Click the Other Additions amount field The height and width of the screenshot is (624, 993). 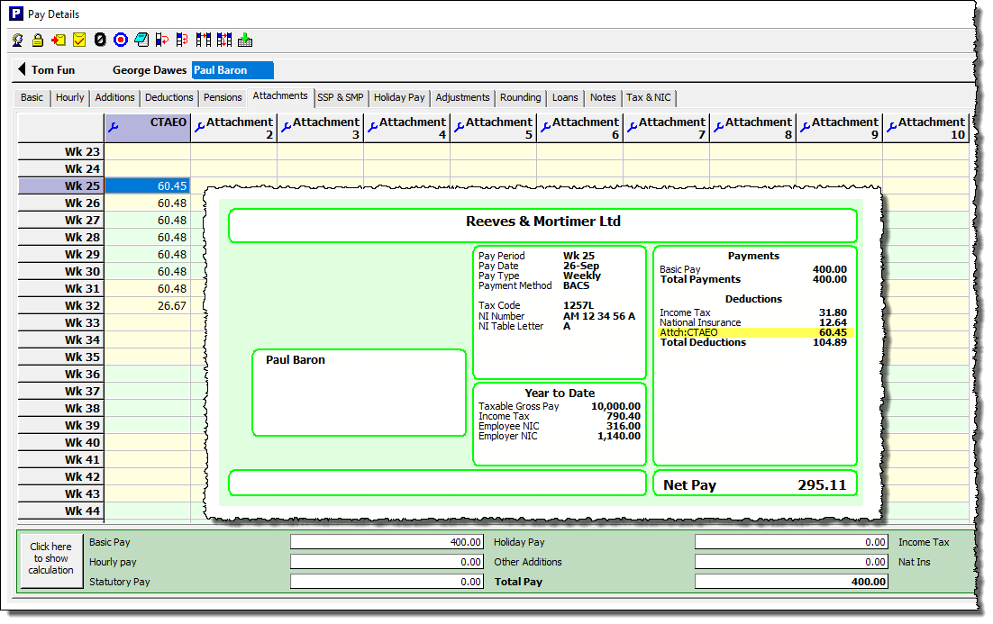pos(792,562)
